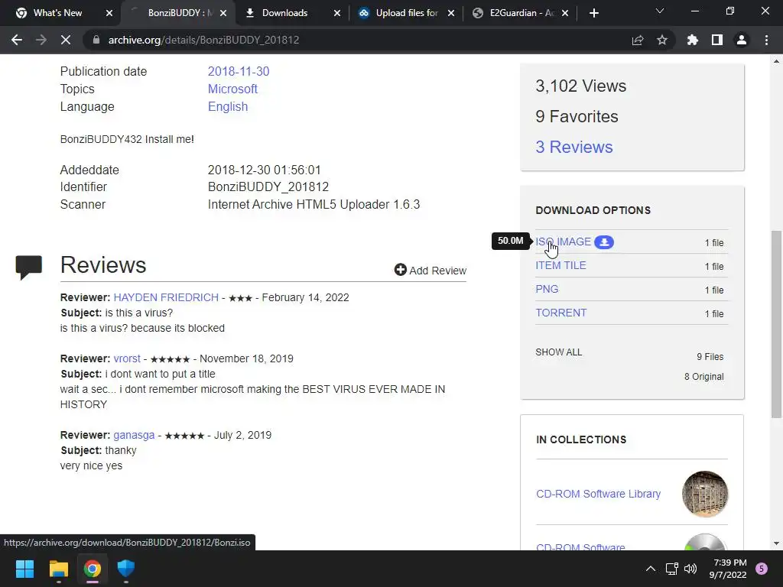783x587 pixels.
Task: Open the Chrome profile icon
Action: click(742, 40)
